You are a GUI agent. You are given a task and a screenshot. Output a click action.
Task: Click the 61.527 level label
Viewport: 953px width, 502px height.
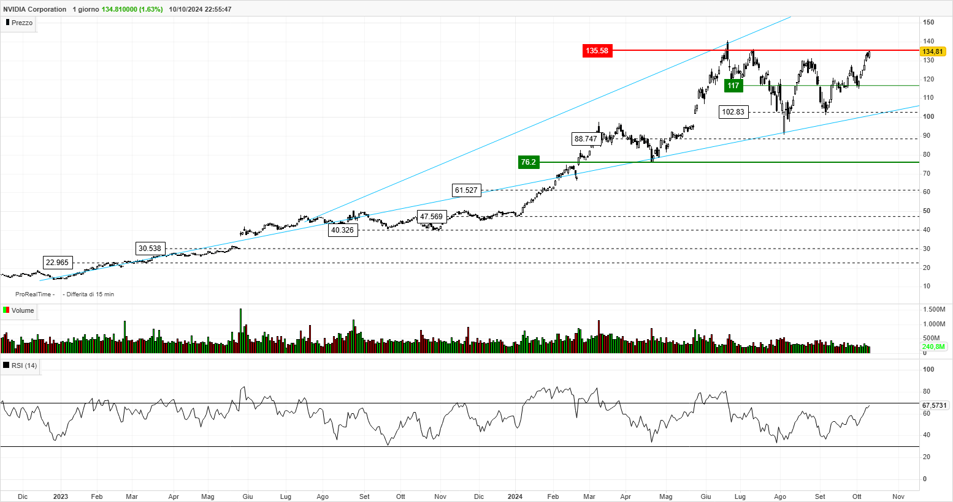(x=466, y=190)
